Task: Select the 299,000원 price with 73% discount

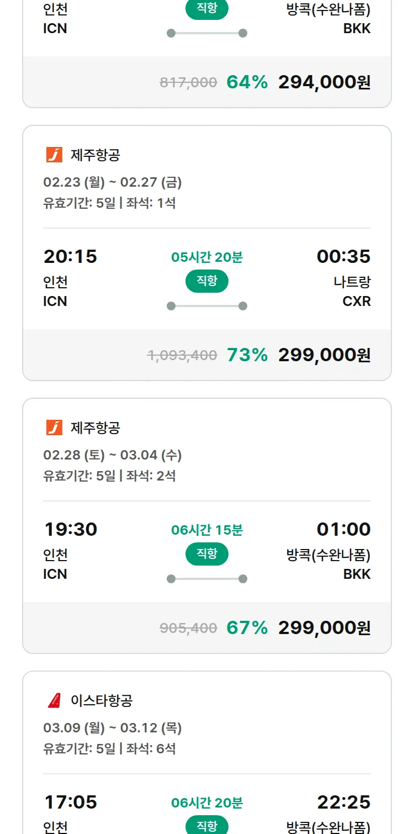Action: coord(324,355)
